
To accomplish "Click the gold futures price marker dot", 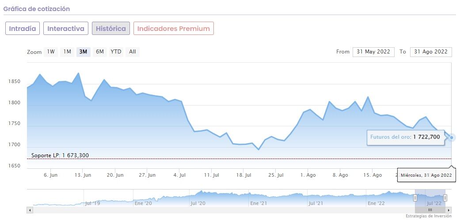I will [x=452, y=137].
